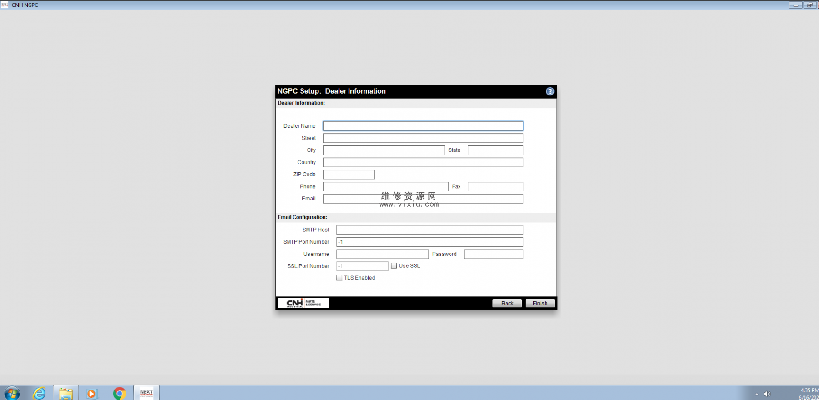The image size is (819, 400).
Task: Click the Password input field
Action: point(494,254)
